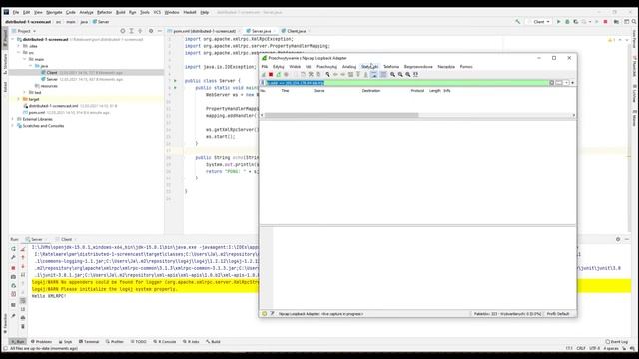Screen dimensions: 639x359
Task: Open the Event Log at bottom right
Action: pos(617,342)
